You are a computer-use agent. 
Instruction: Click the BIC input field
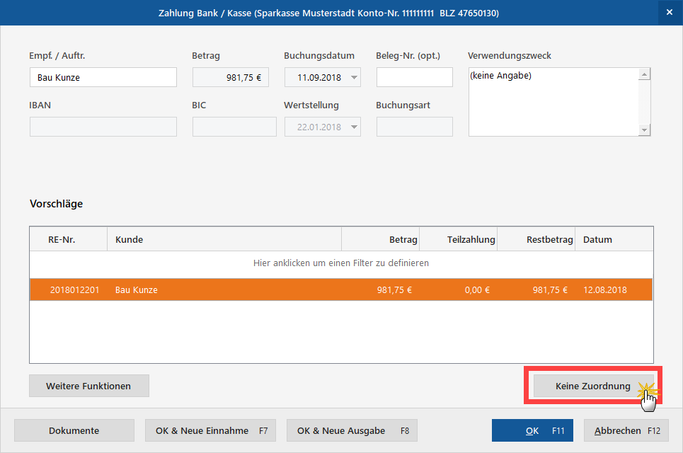234,127
